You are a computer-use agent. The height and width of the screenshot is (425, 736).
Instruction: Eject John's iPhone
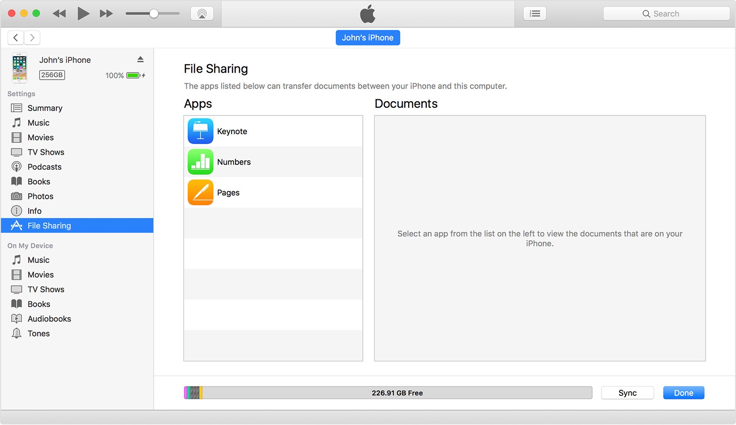pyautogui.click(x=140, y=59)
